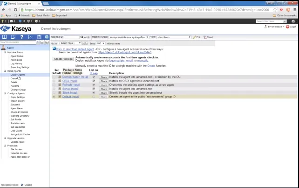
Task: Click the pencil Edit view icon
Action: (x=194, y=37)
